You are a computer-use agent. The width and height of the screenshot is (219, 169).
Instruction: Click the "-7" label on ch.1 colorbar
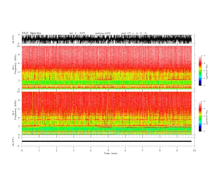204,86
